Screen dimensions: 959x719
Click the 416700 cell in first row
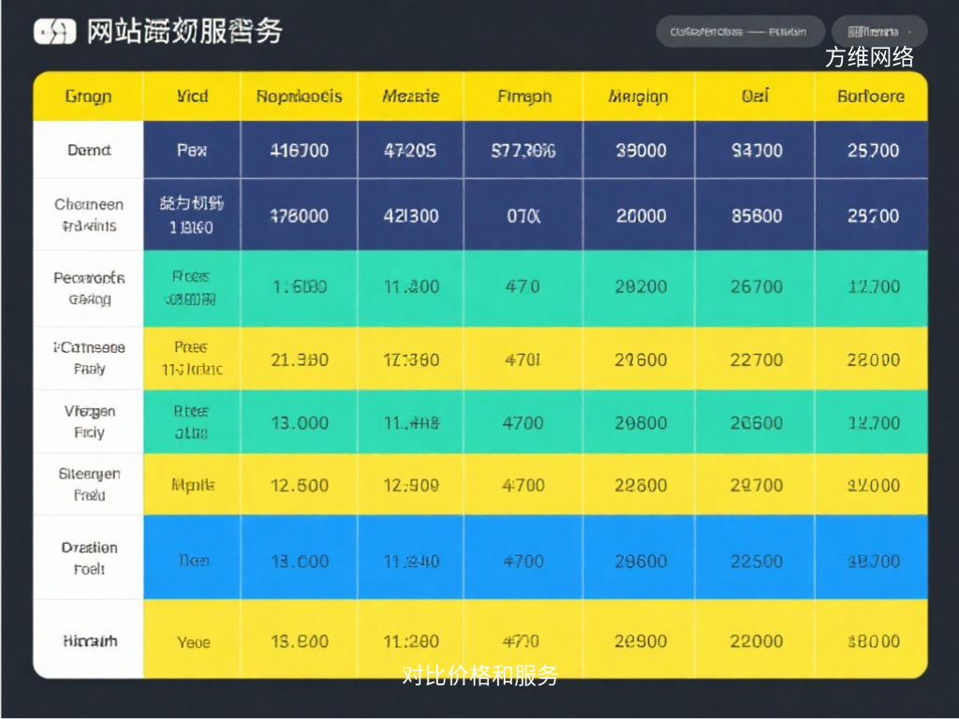pyautogui.click(x=299, y=150)
